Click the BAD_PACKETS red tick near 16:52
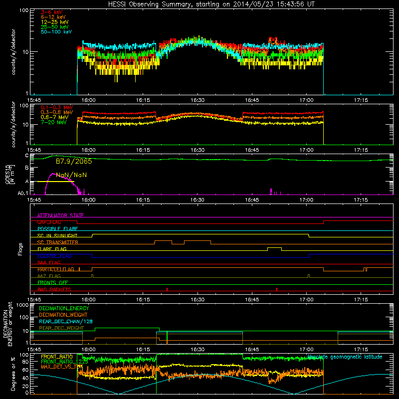 pos(277,289)
